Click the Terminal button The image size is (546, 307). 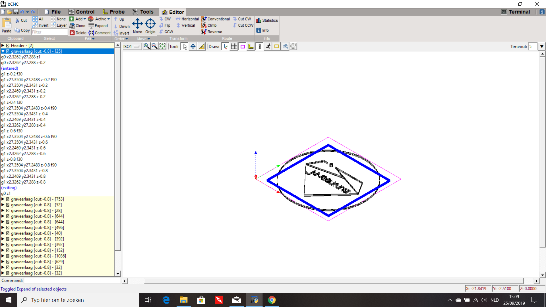coord(516,12)
